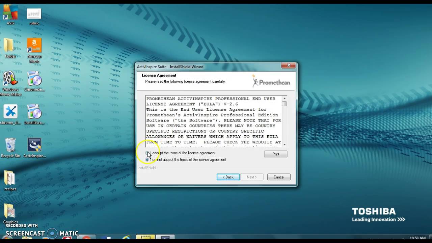This screenshot has width=432, height=243.
Task: Cancel the ActivInspire installation
Action: click(x=279, y=177)
